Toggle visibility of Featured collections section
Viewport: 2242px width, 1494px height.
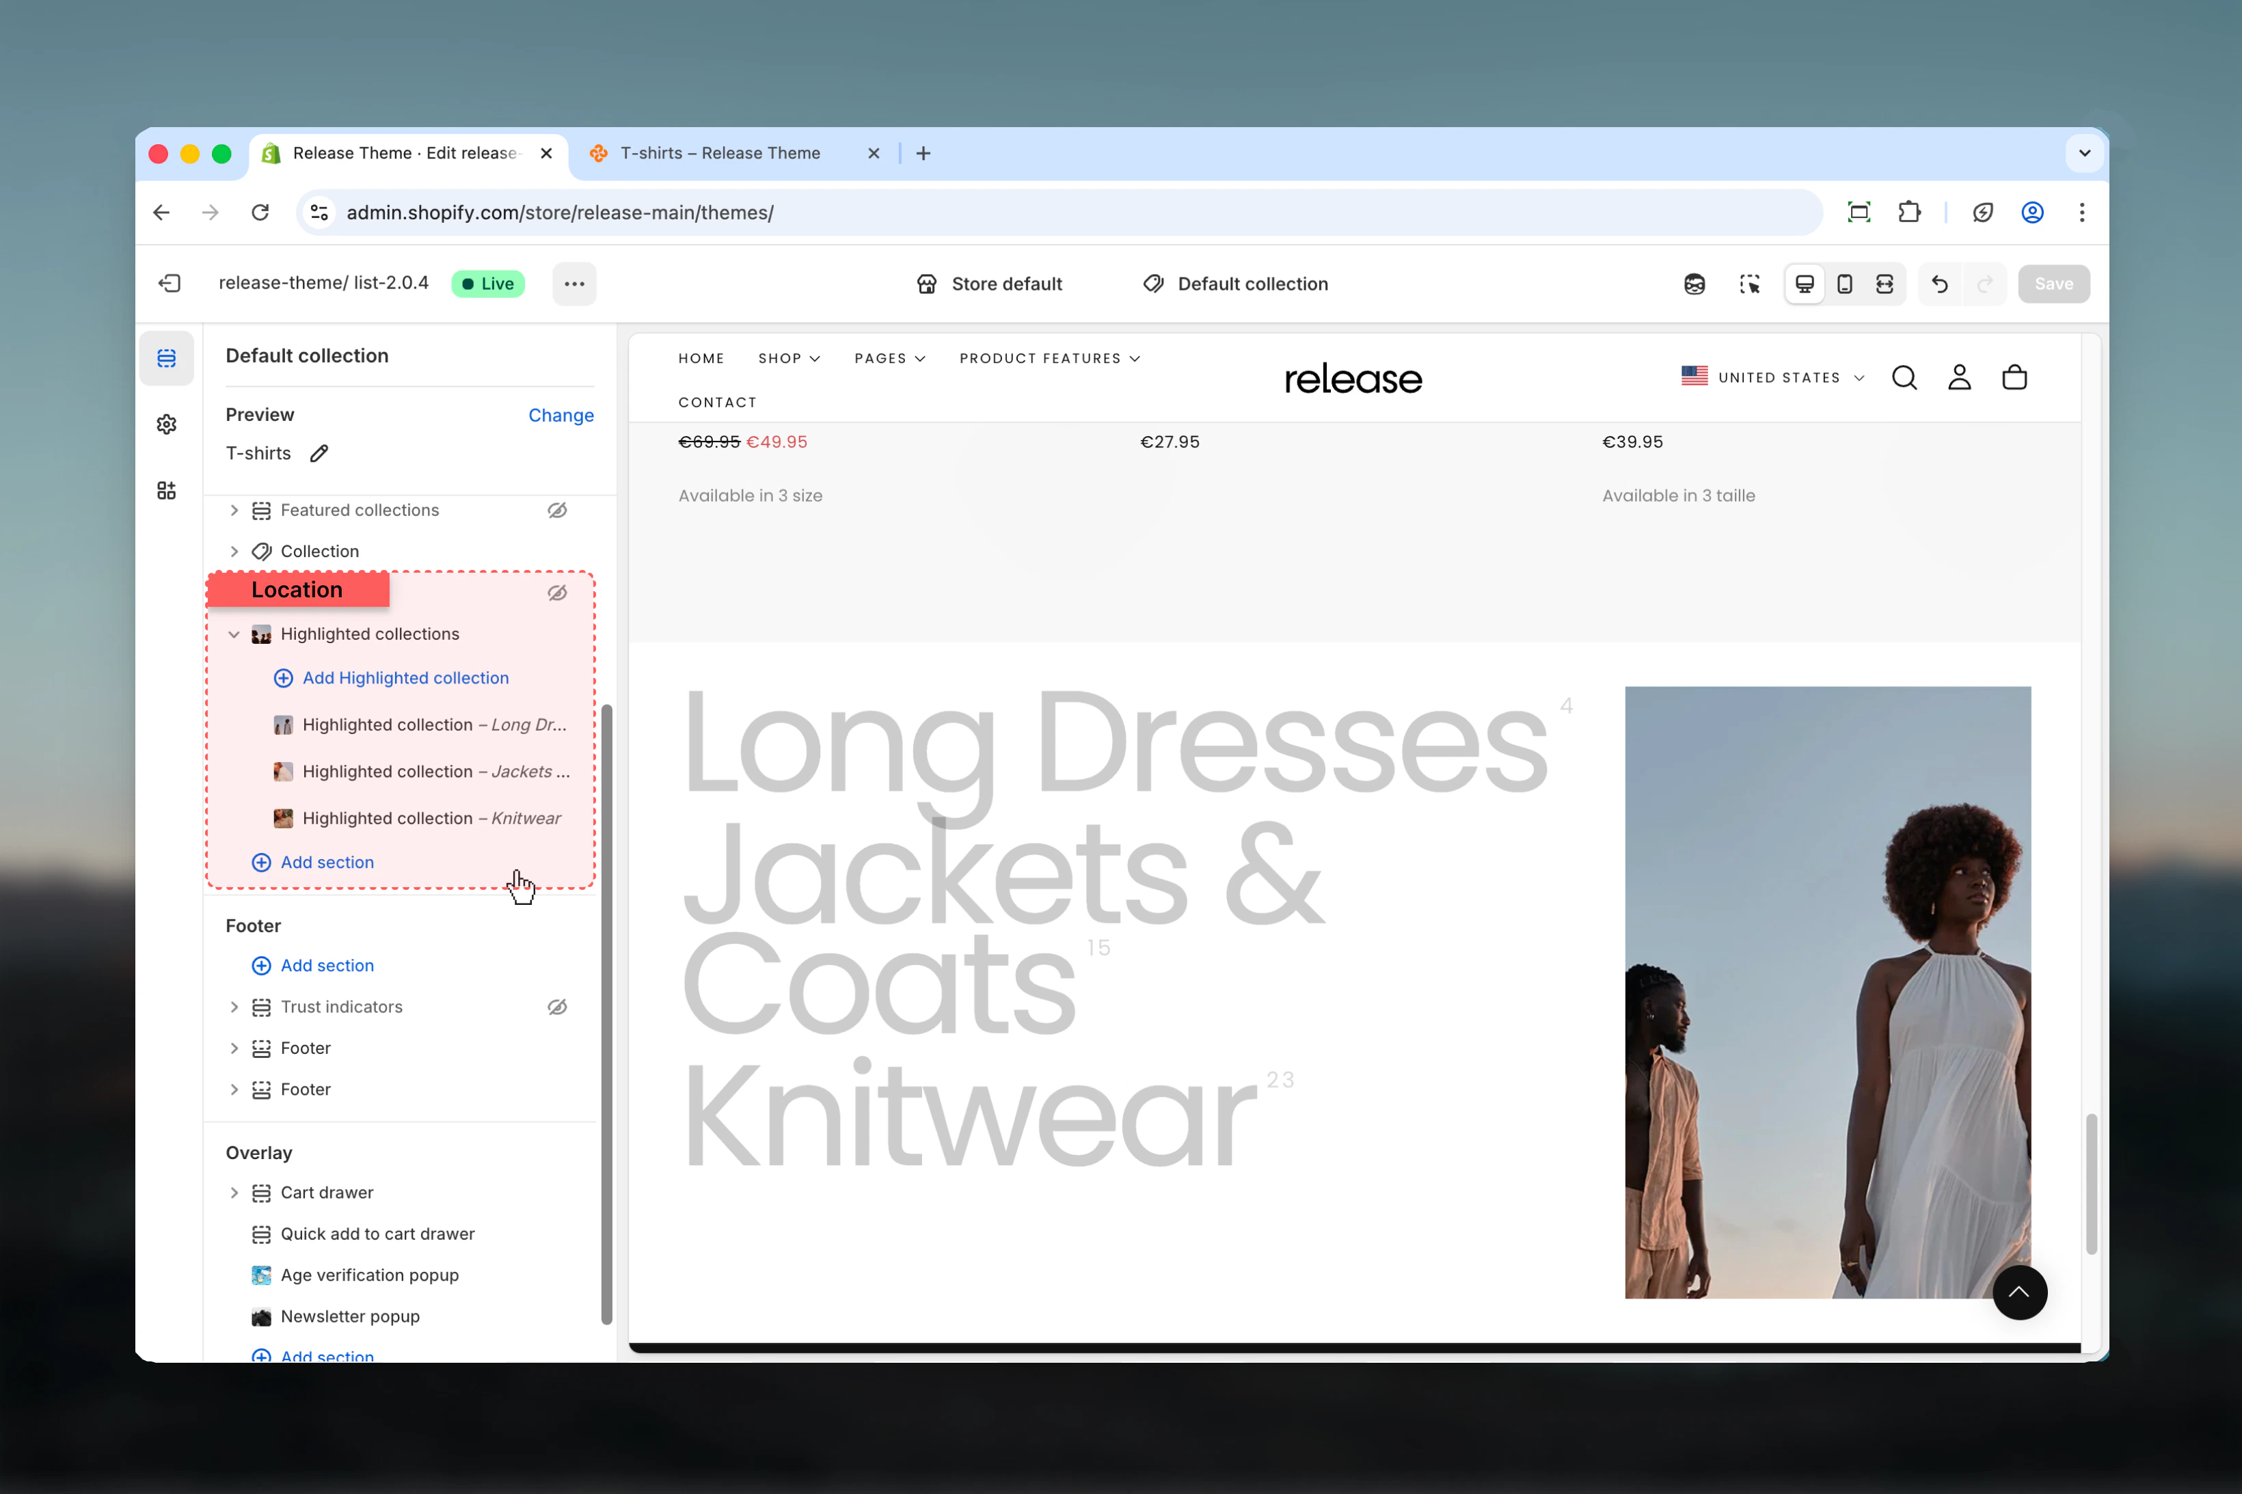pos(557,511)
